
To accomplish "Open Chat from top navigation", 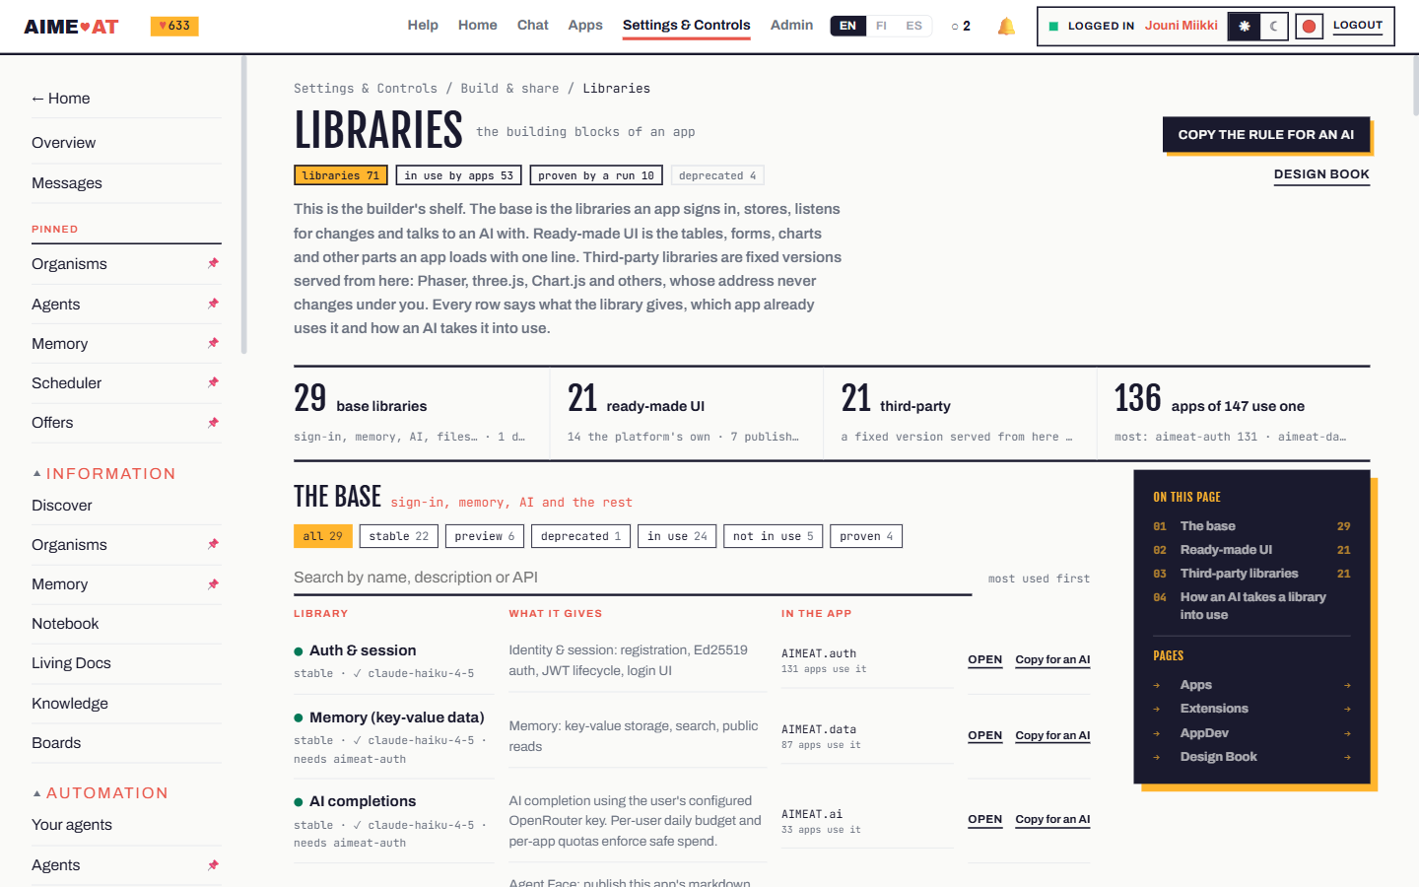I will [532, 26].
